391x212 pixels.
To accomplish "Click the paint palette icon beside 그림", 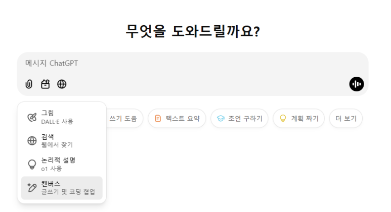I will tap(32, 117).
